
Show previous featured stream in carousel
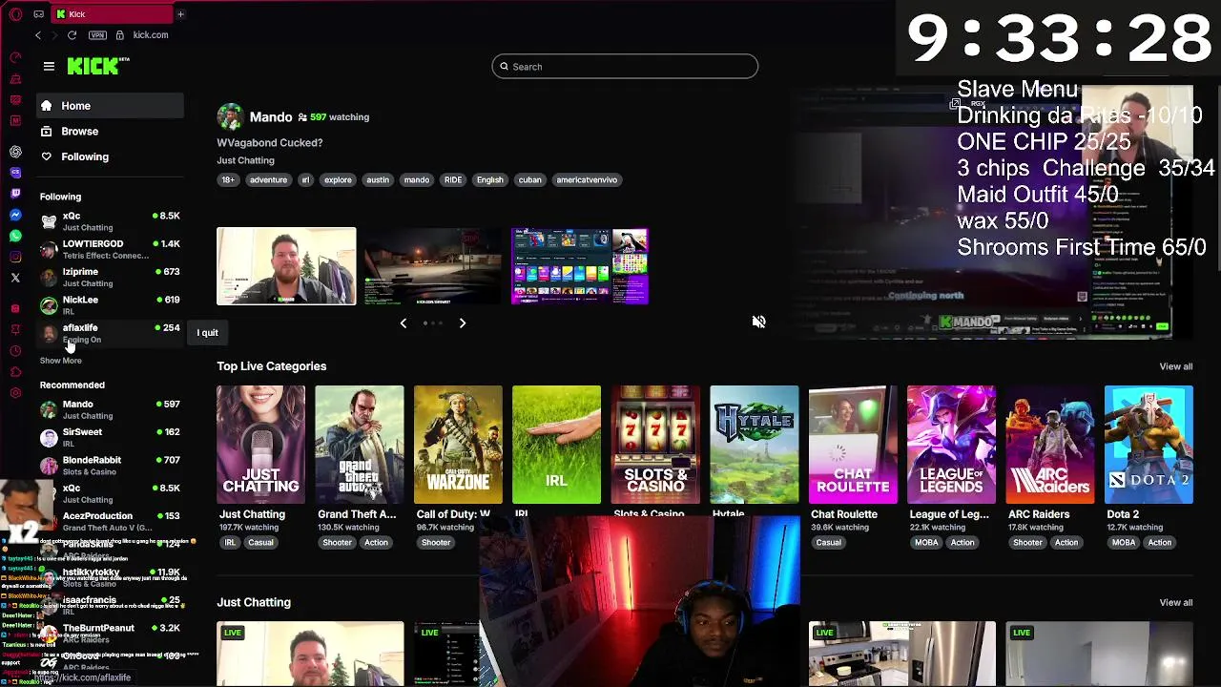(403, 323)
